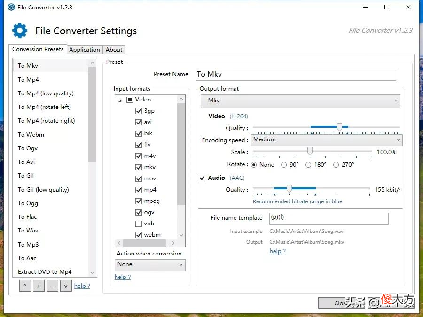
Task: Click the File Converter title bar icon
Action: point(11,7)
